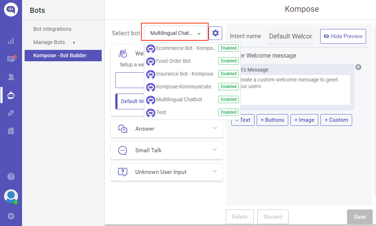Open the bot icon in sidebar

click(x=11, y=95)
